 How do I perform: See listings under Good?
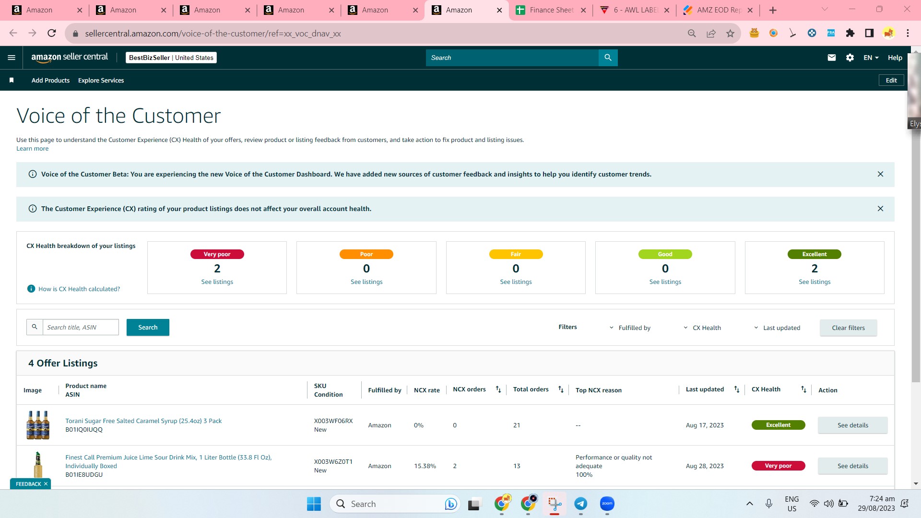point(665,282)
